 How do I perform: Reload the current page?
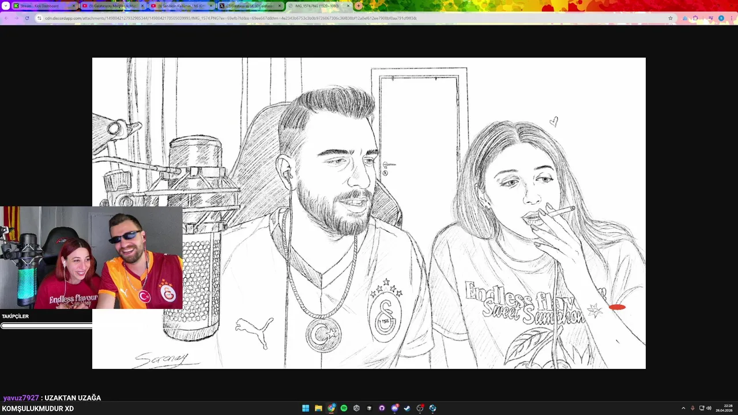[x=27, y=18]
